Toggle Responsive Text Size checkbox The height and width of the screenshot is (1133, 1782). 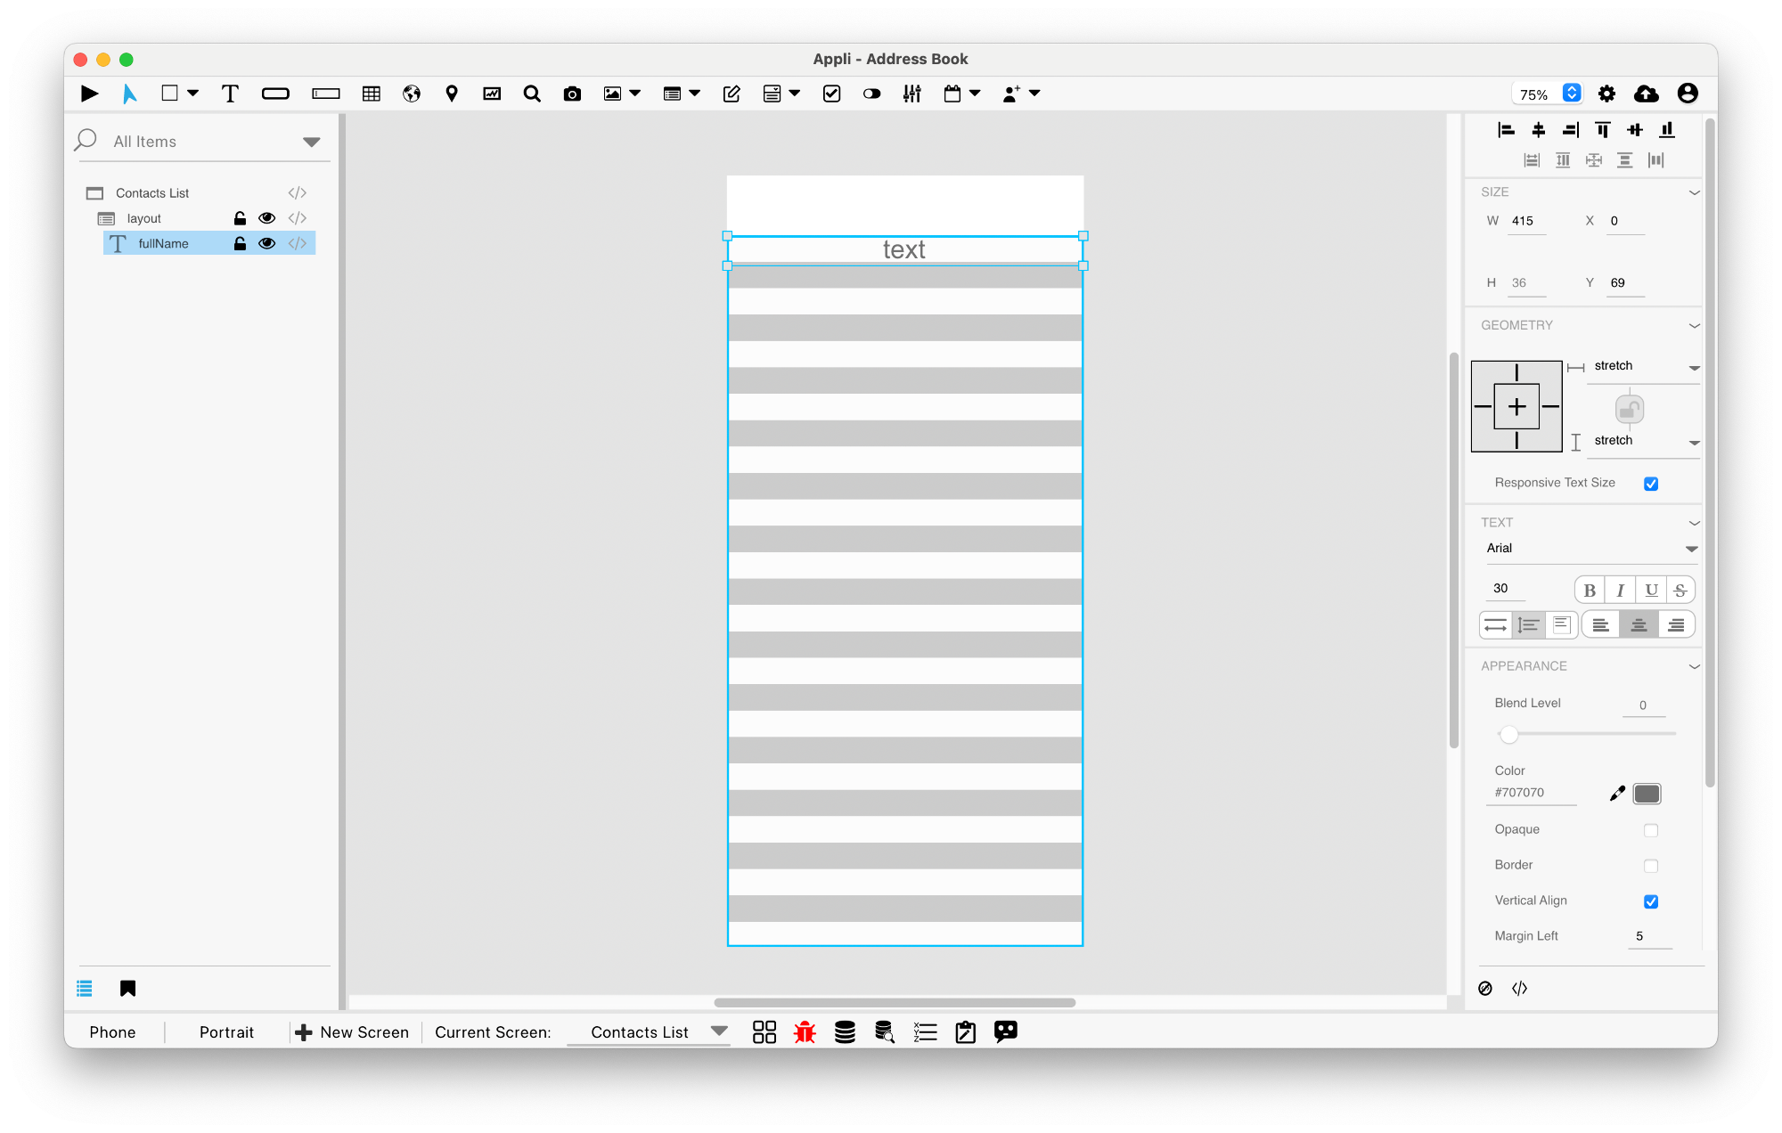(1652, 483)
